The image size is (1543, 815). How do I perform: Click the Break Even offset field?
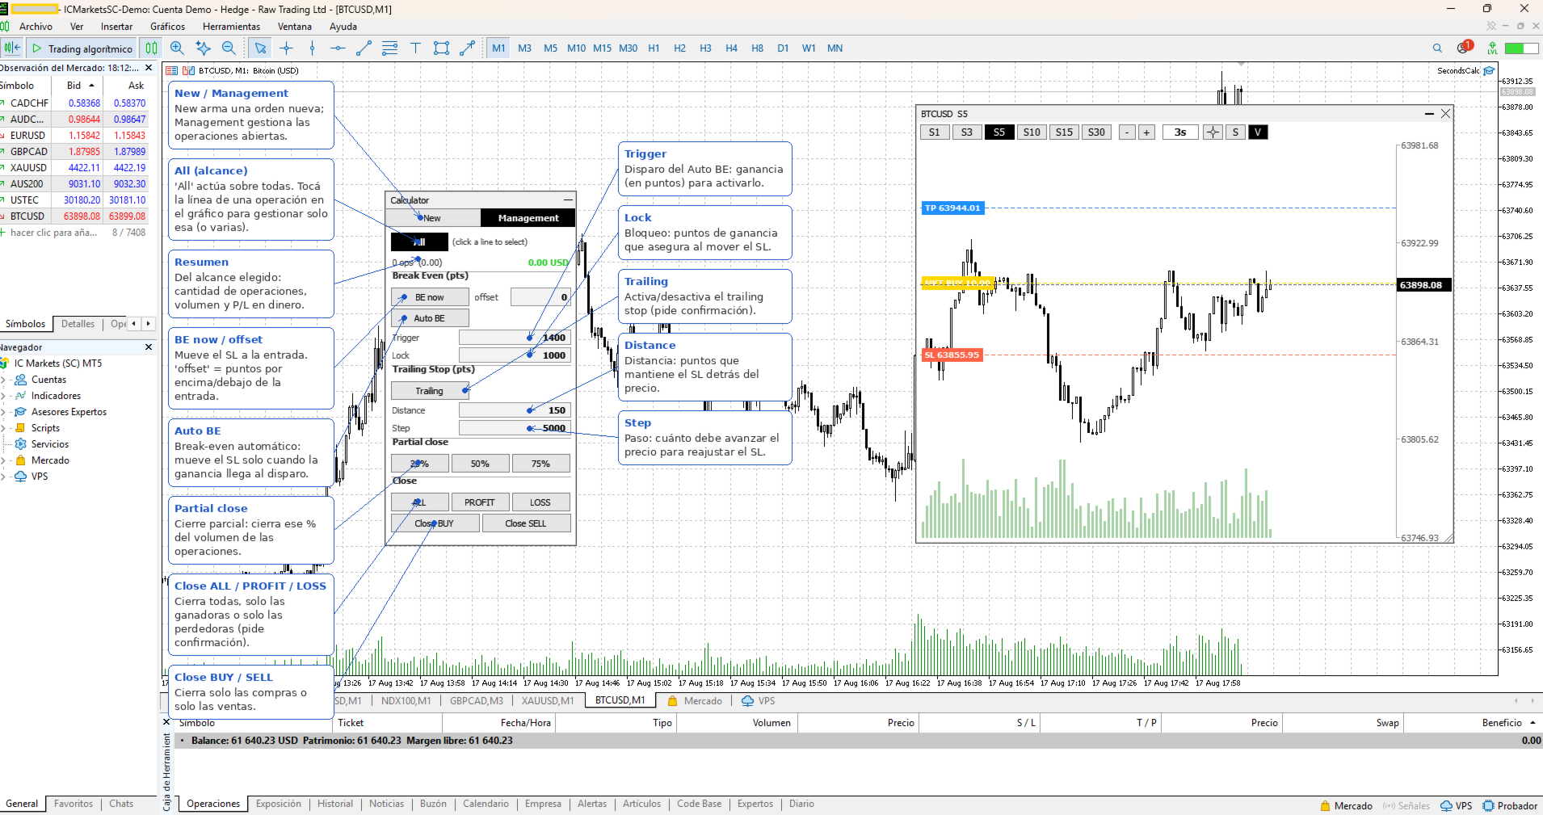(540, 297)
